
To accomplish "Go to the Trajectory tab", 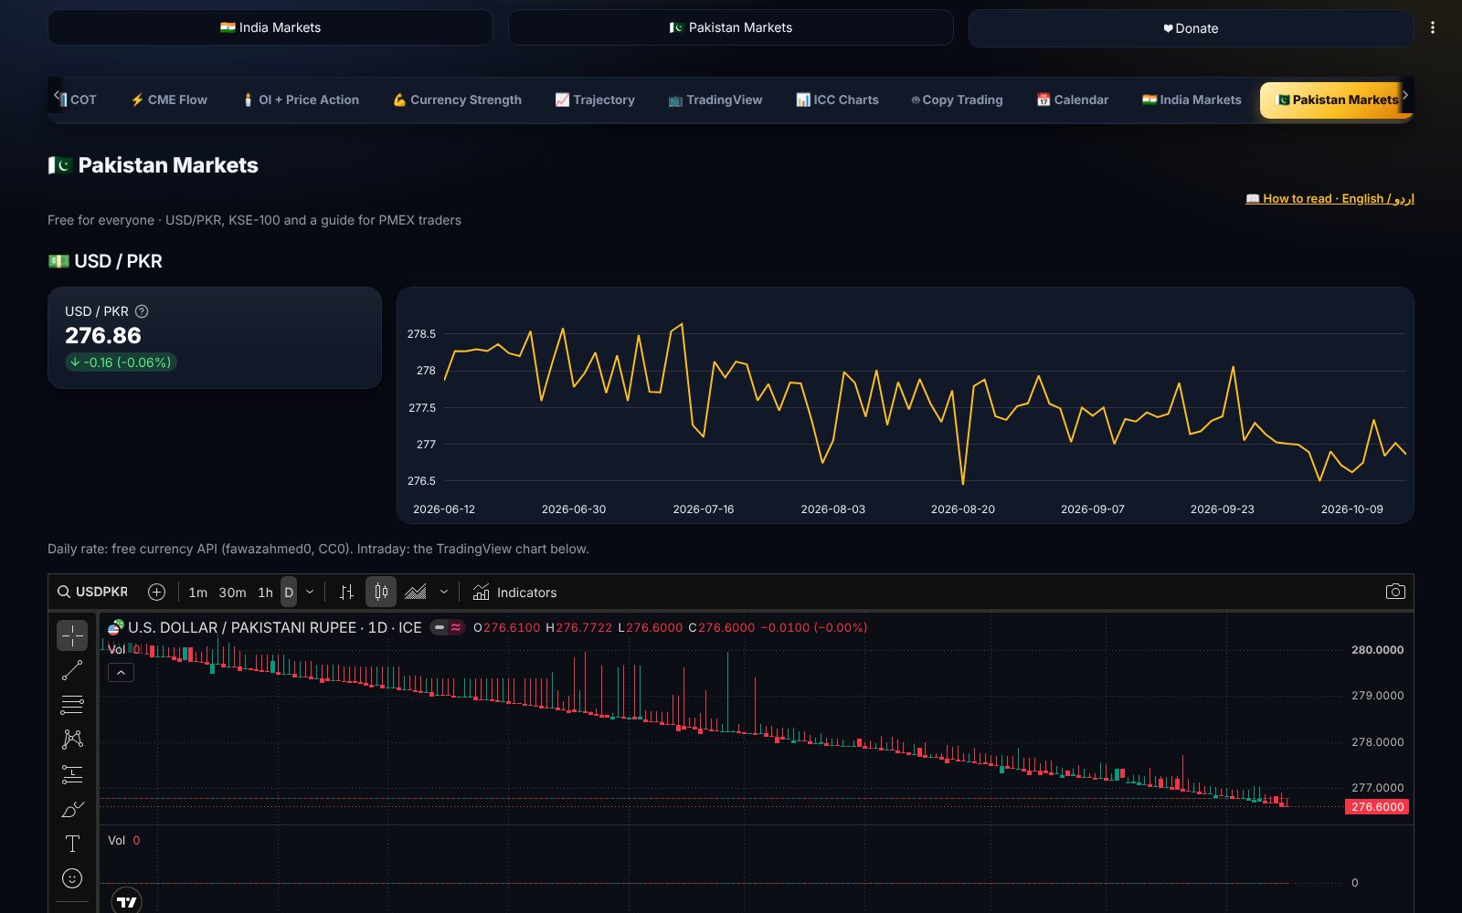I will 595,100.
